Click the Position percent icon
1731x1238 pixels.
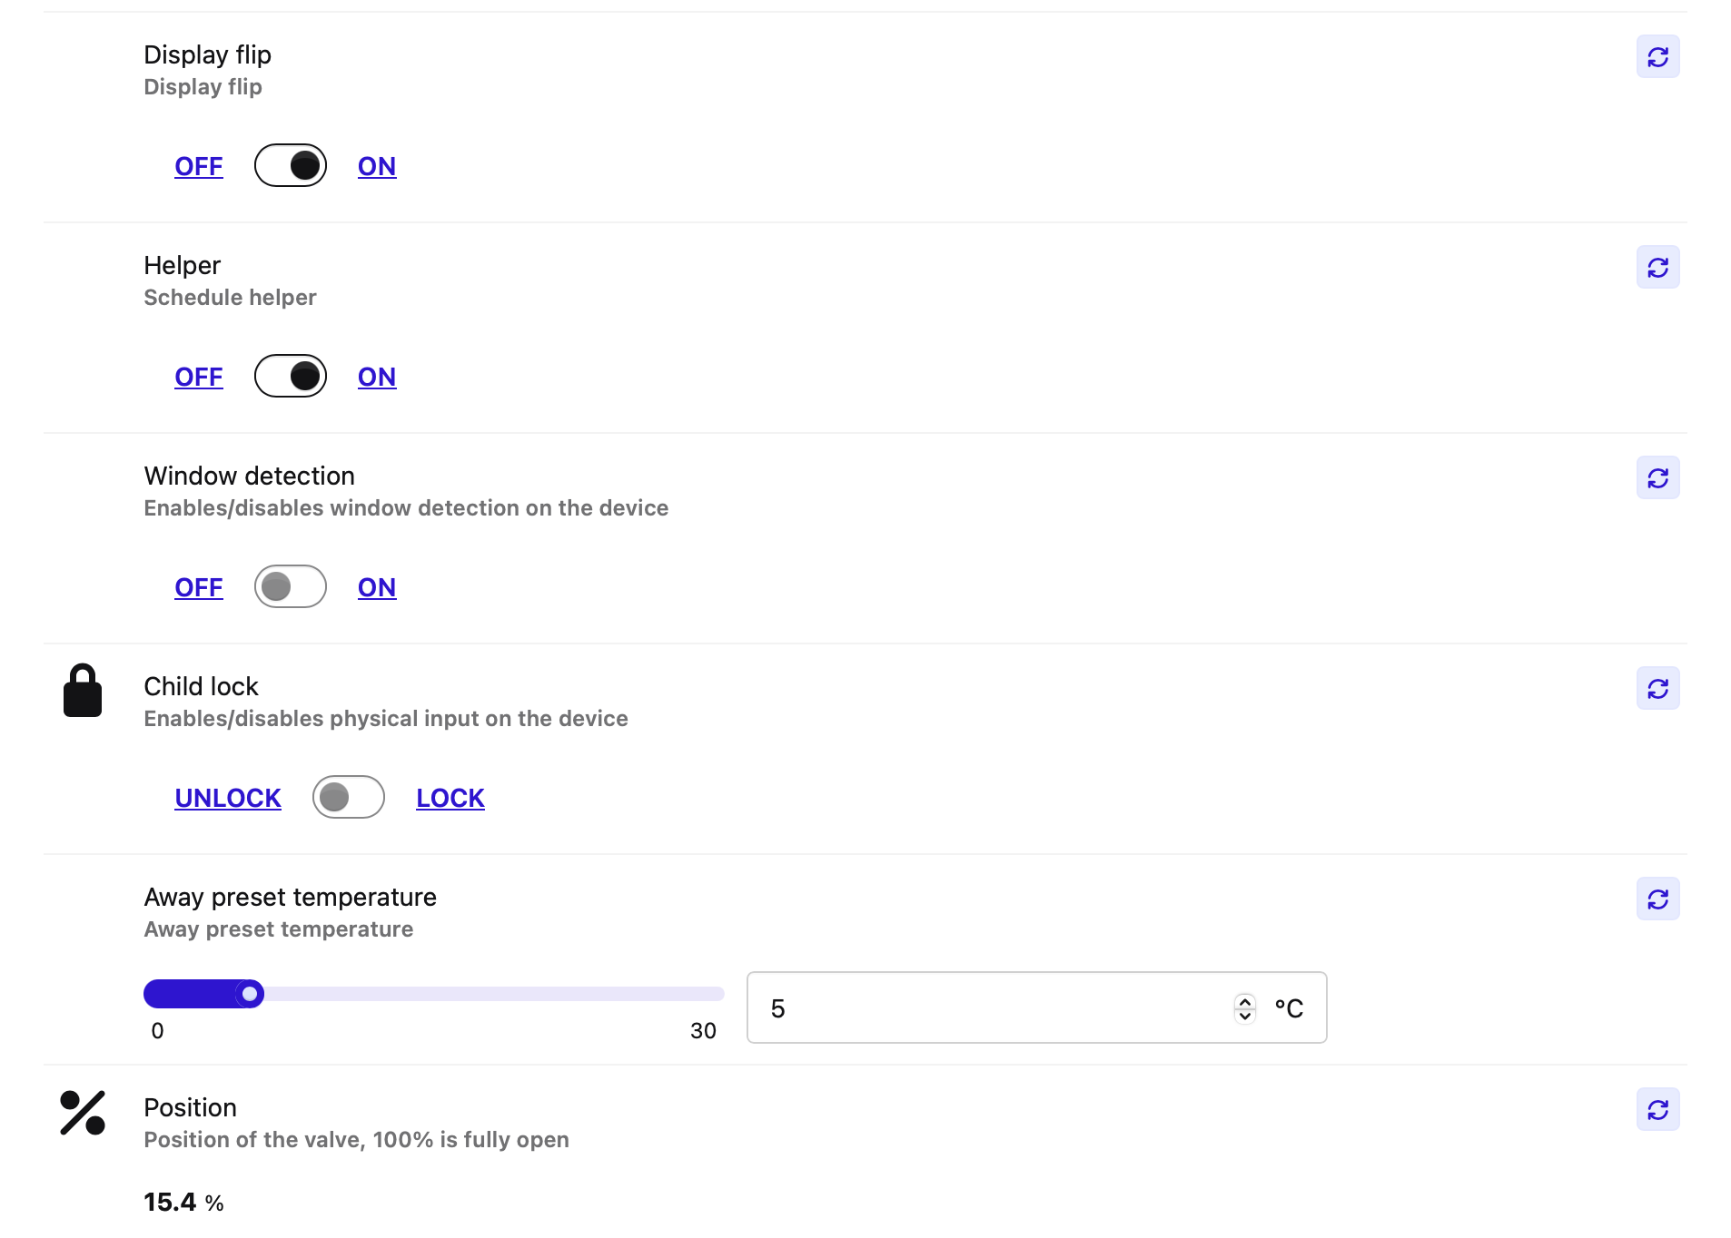[x=83, y=1113]
